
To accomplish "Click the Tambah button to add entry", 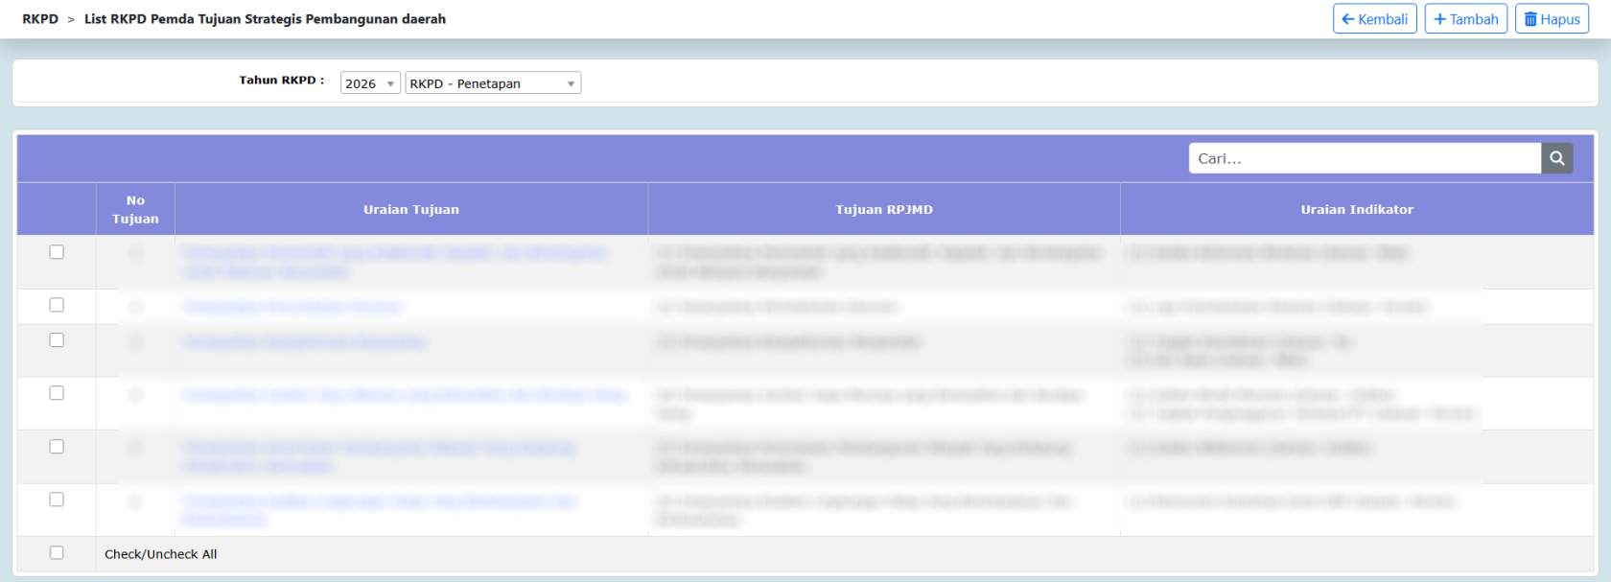I will coord(1465,19).
